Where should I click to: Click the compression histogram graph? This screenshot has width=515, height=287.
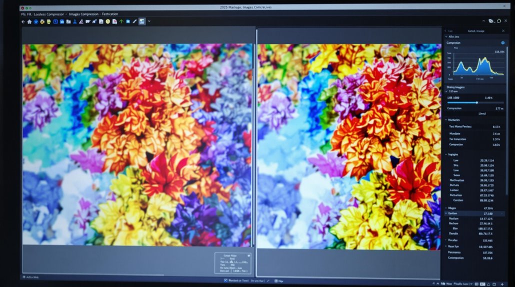(x=478, y=63)
